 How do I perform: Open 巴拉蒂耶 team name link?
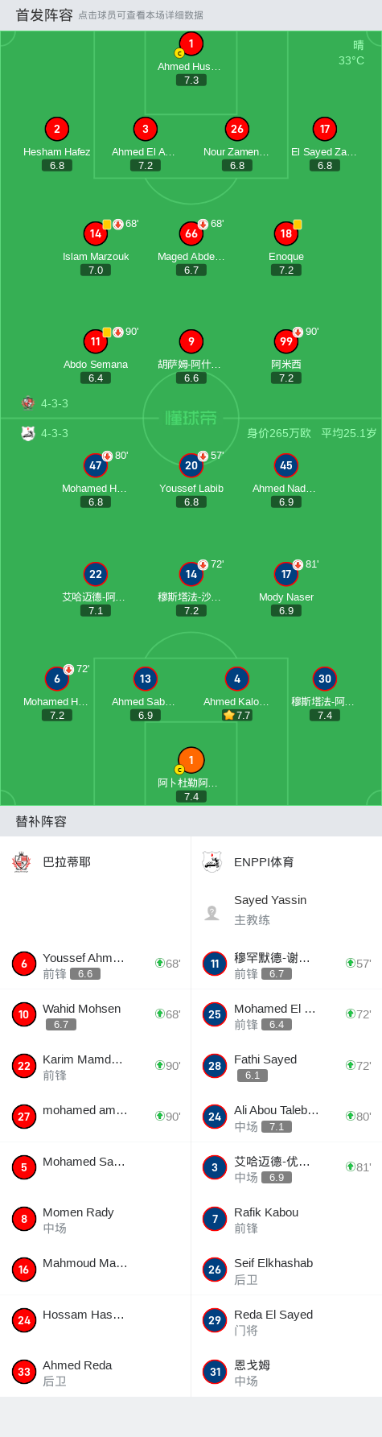67,862
